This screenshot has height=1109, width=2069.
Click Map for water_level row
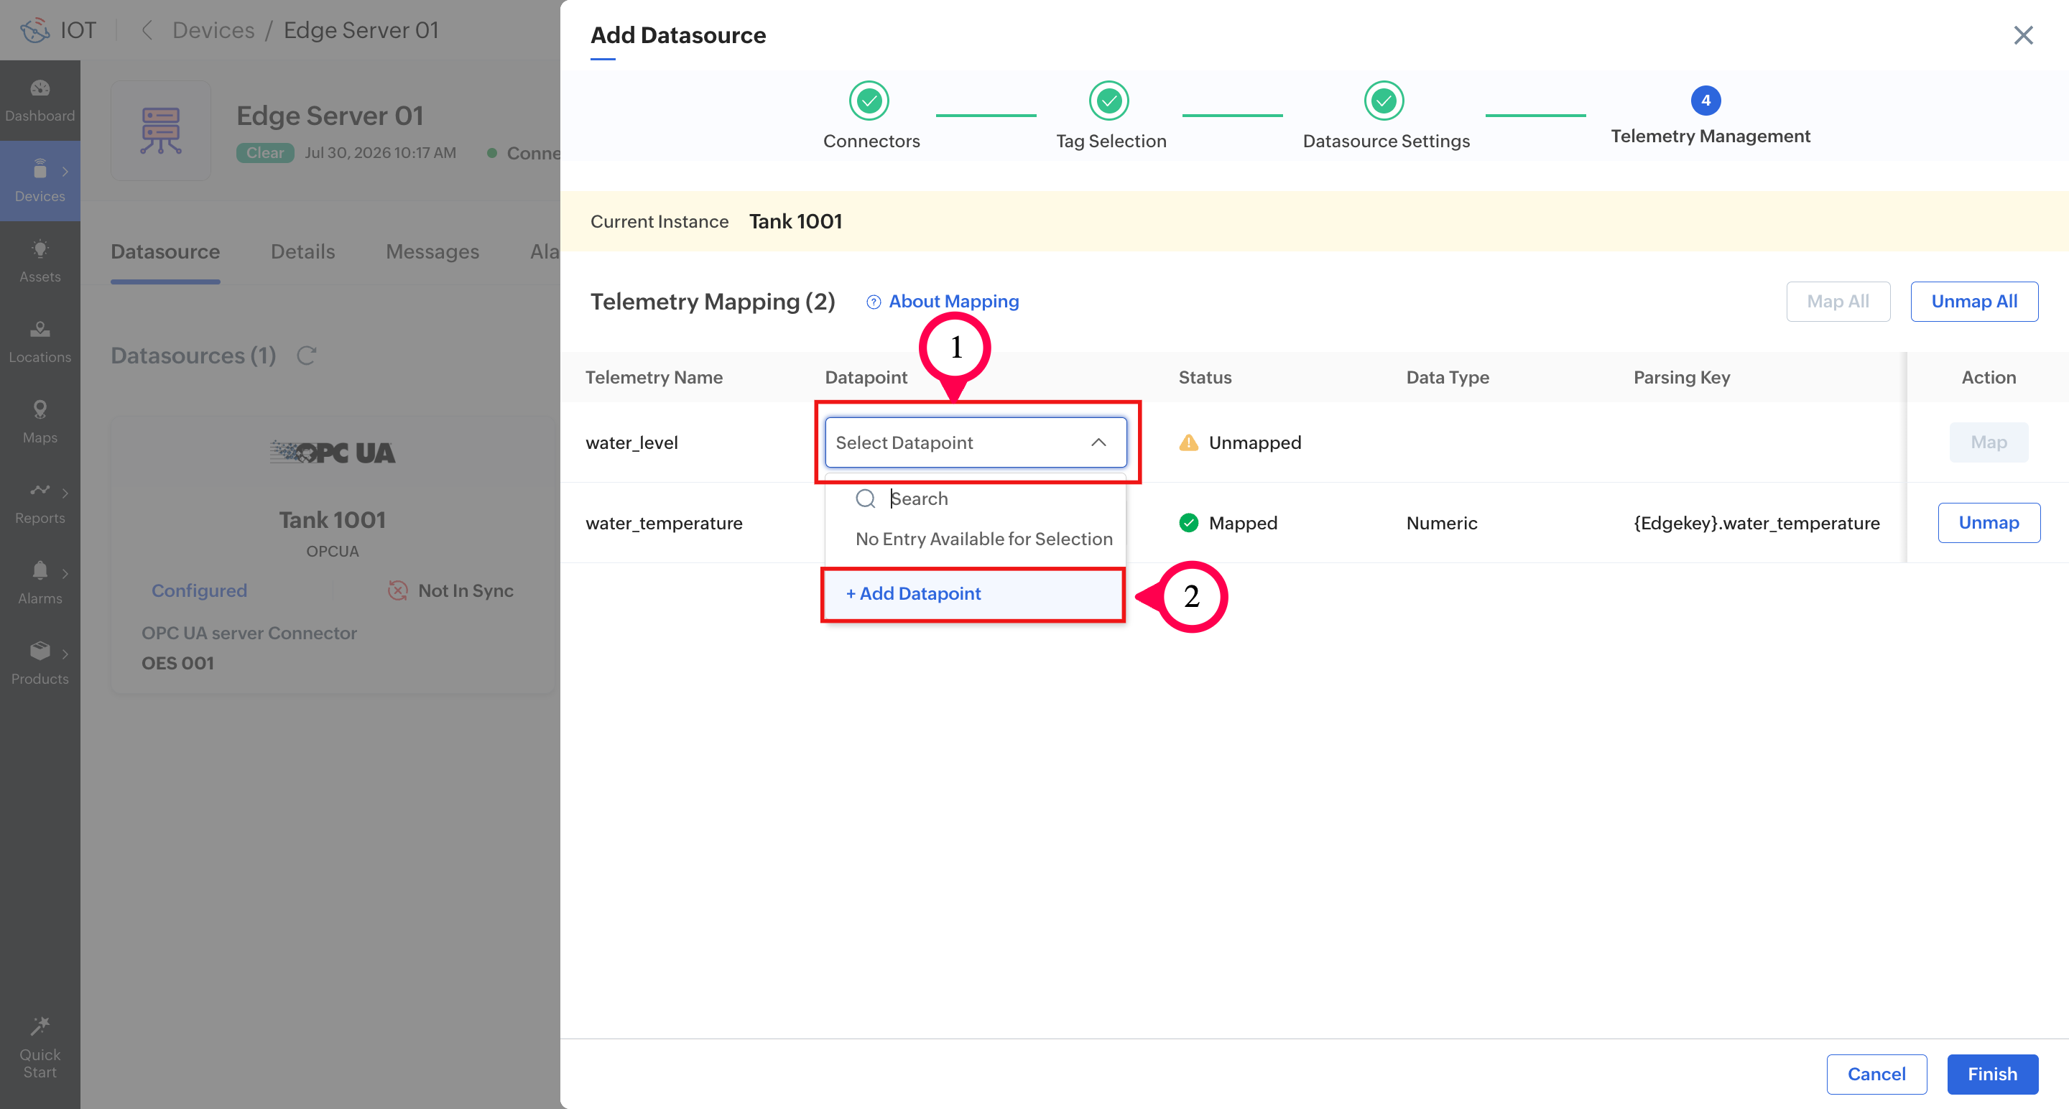1989,442
